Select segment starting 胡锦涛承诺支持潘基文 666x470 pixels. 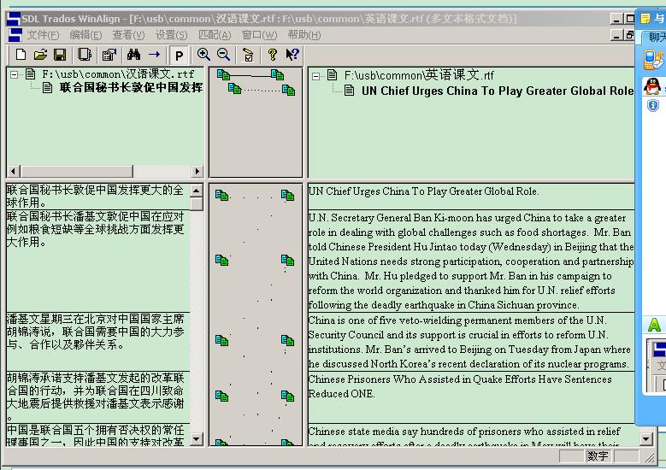pos(97,397)
